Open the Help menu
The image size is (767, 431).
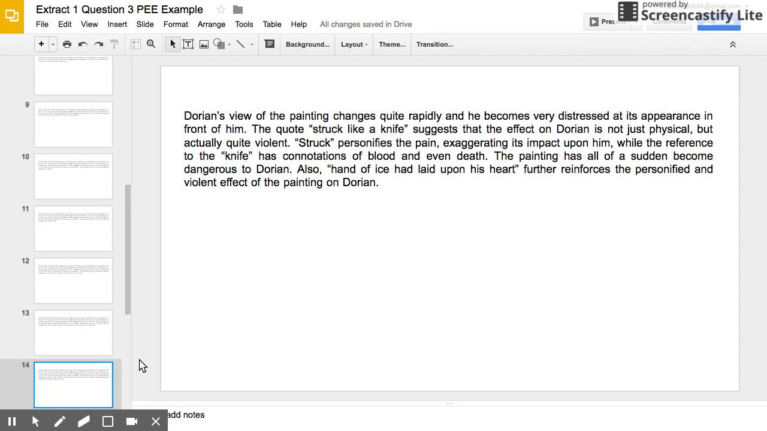tap(298, 25)
